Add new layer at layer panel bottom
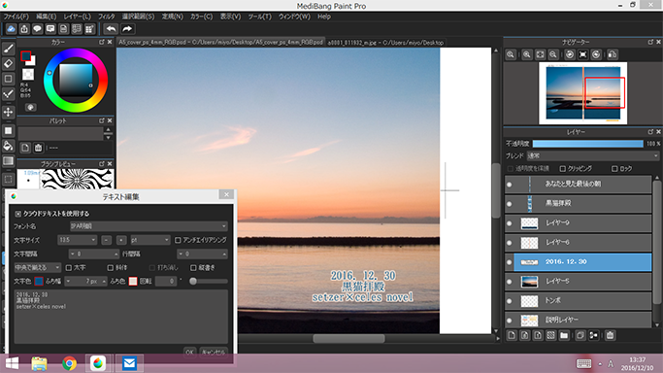This screenshot has height=373, width=663. tap(512, 335)
